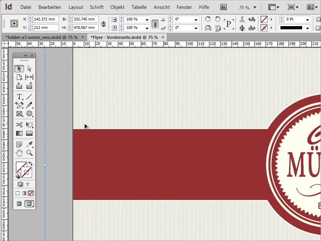The height and width of the screenshot is (241, 321).
Task: Select the Rectangle Frame tool
Action: click(x=19, y=114)
